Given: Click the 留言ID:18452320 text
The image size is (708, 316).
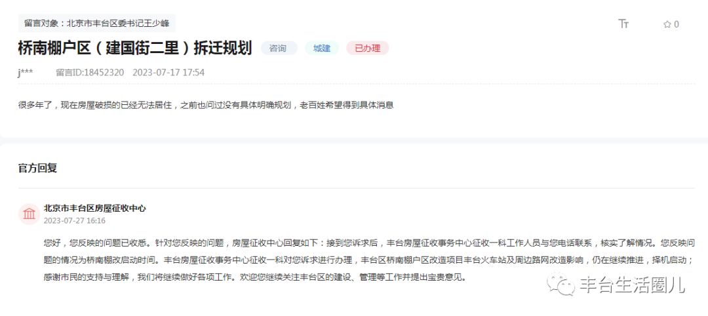Looking at the screenshot, I should coord(90,73).
